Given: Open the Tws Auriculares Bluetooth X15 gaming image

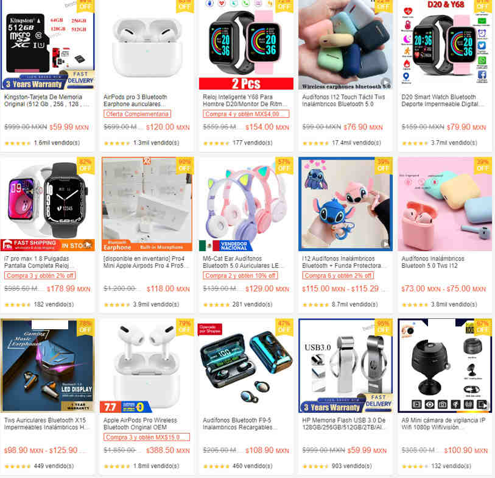Looking at the screenshot, I should (47, 365).
